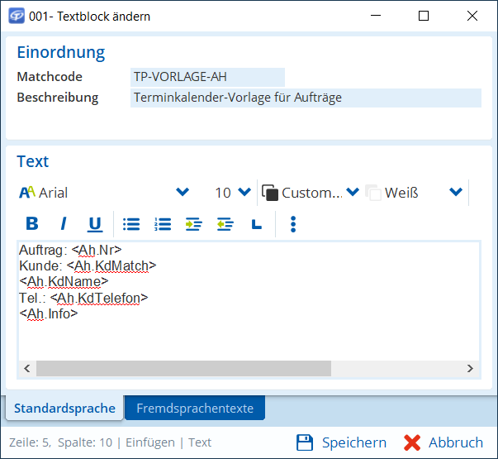
Task: Click the tab stop L icon
Action: point(256,224)
